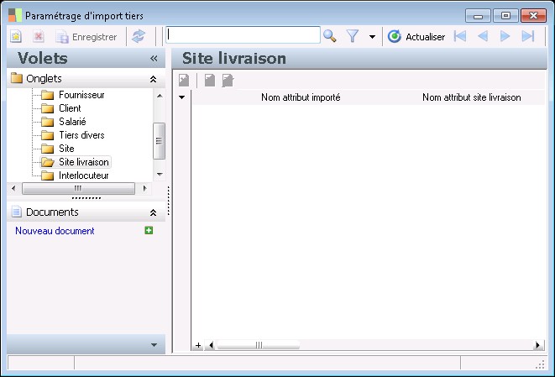Go to the next record arrow
555x377 pixels.
505,36
